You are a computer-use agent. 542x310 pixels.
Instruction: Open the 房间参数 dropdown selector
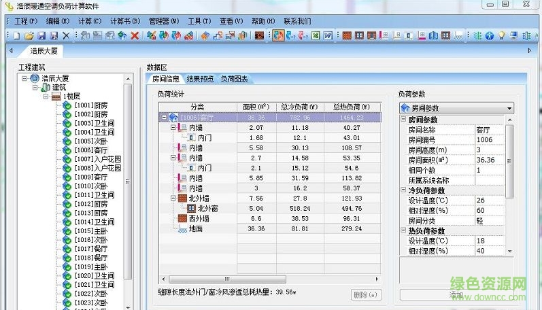click(x=456, y=108)
